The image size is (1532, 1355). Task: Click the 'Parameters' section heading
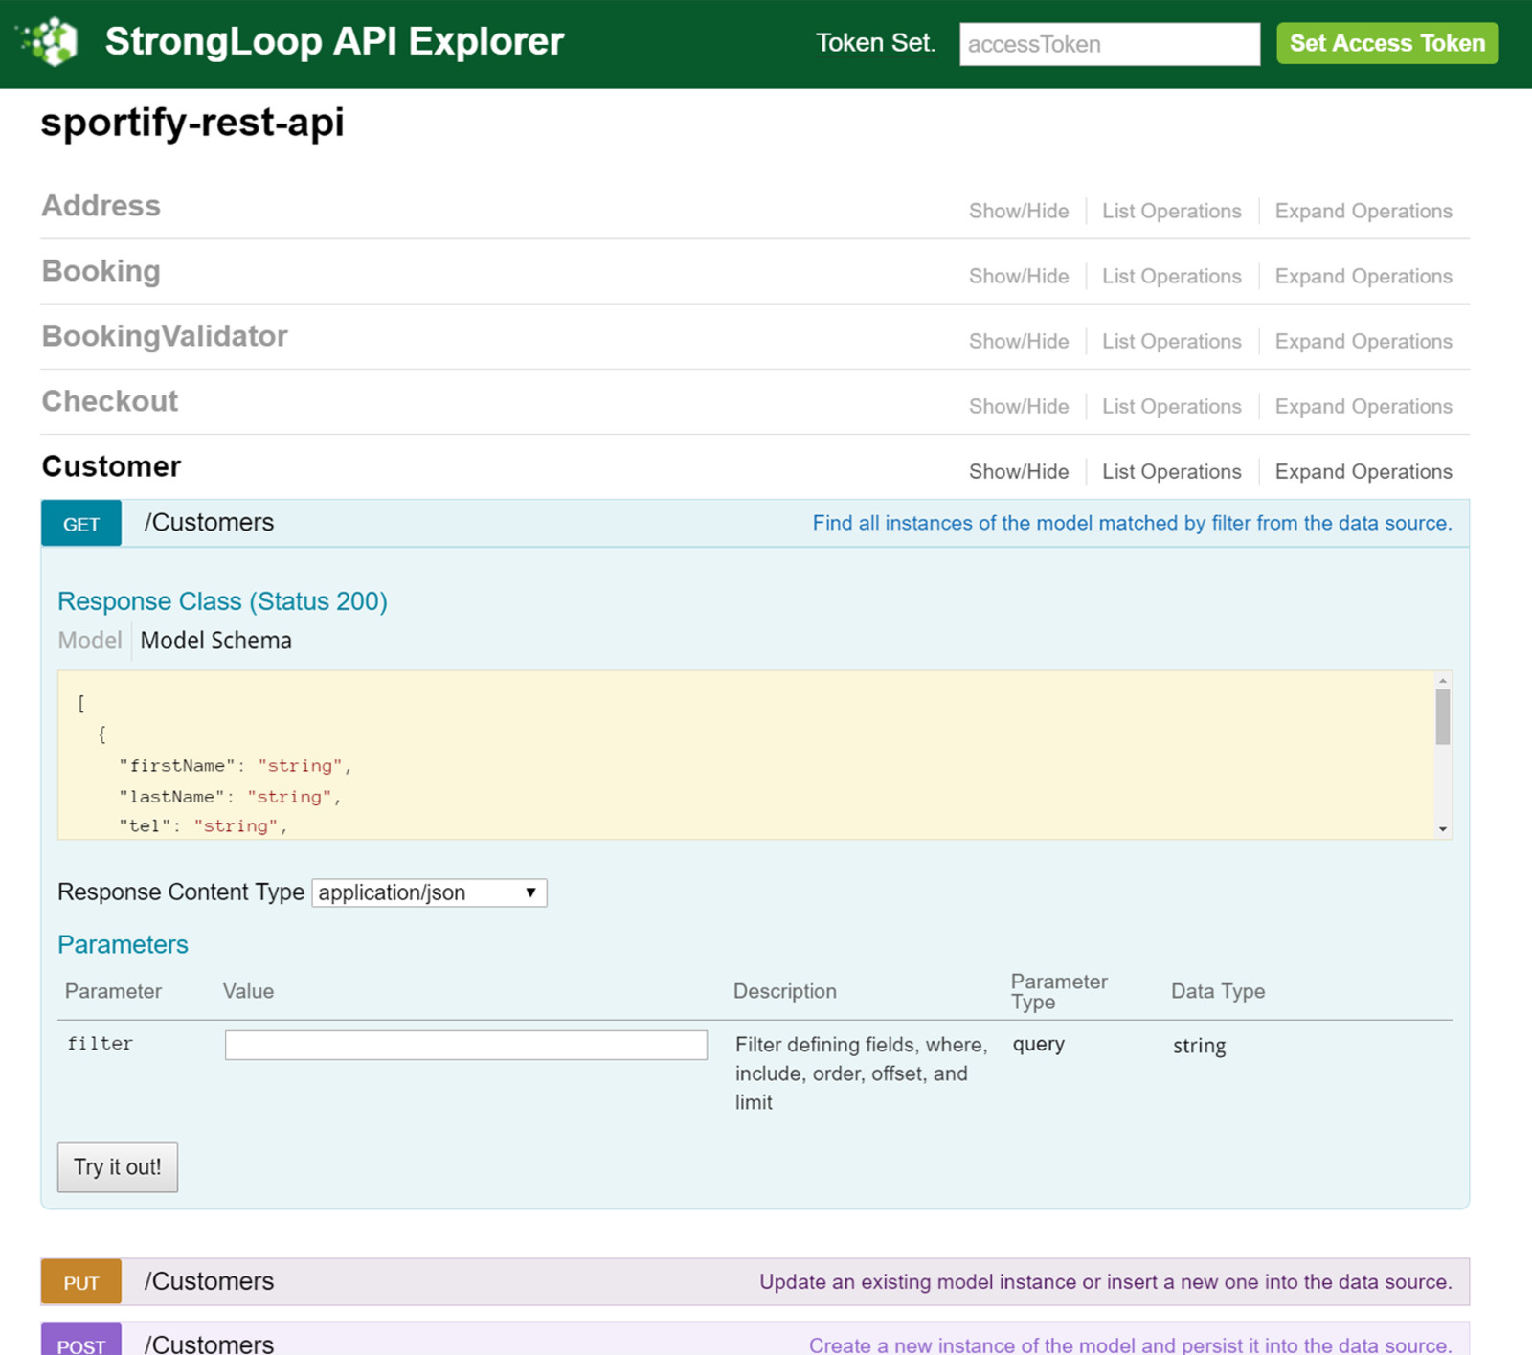pos(123,944)
